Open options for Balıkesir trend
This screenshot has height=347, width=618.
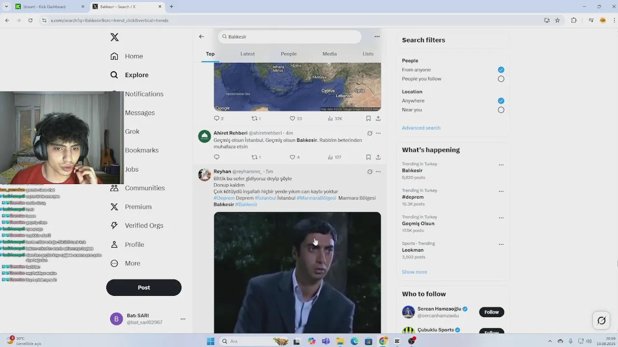tap(501, 165)
